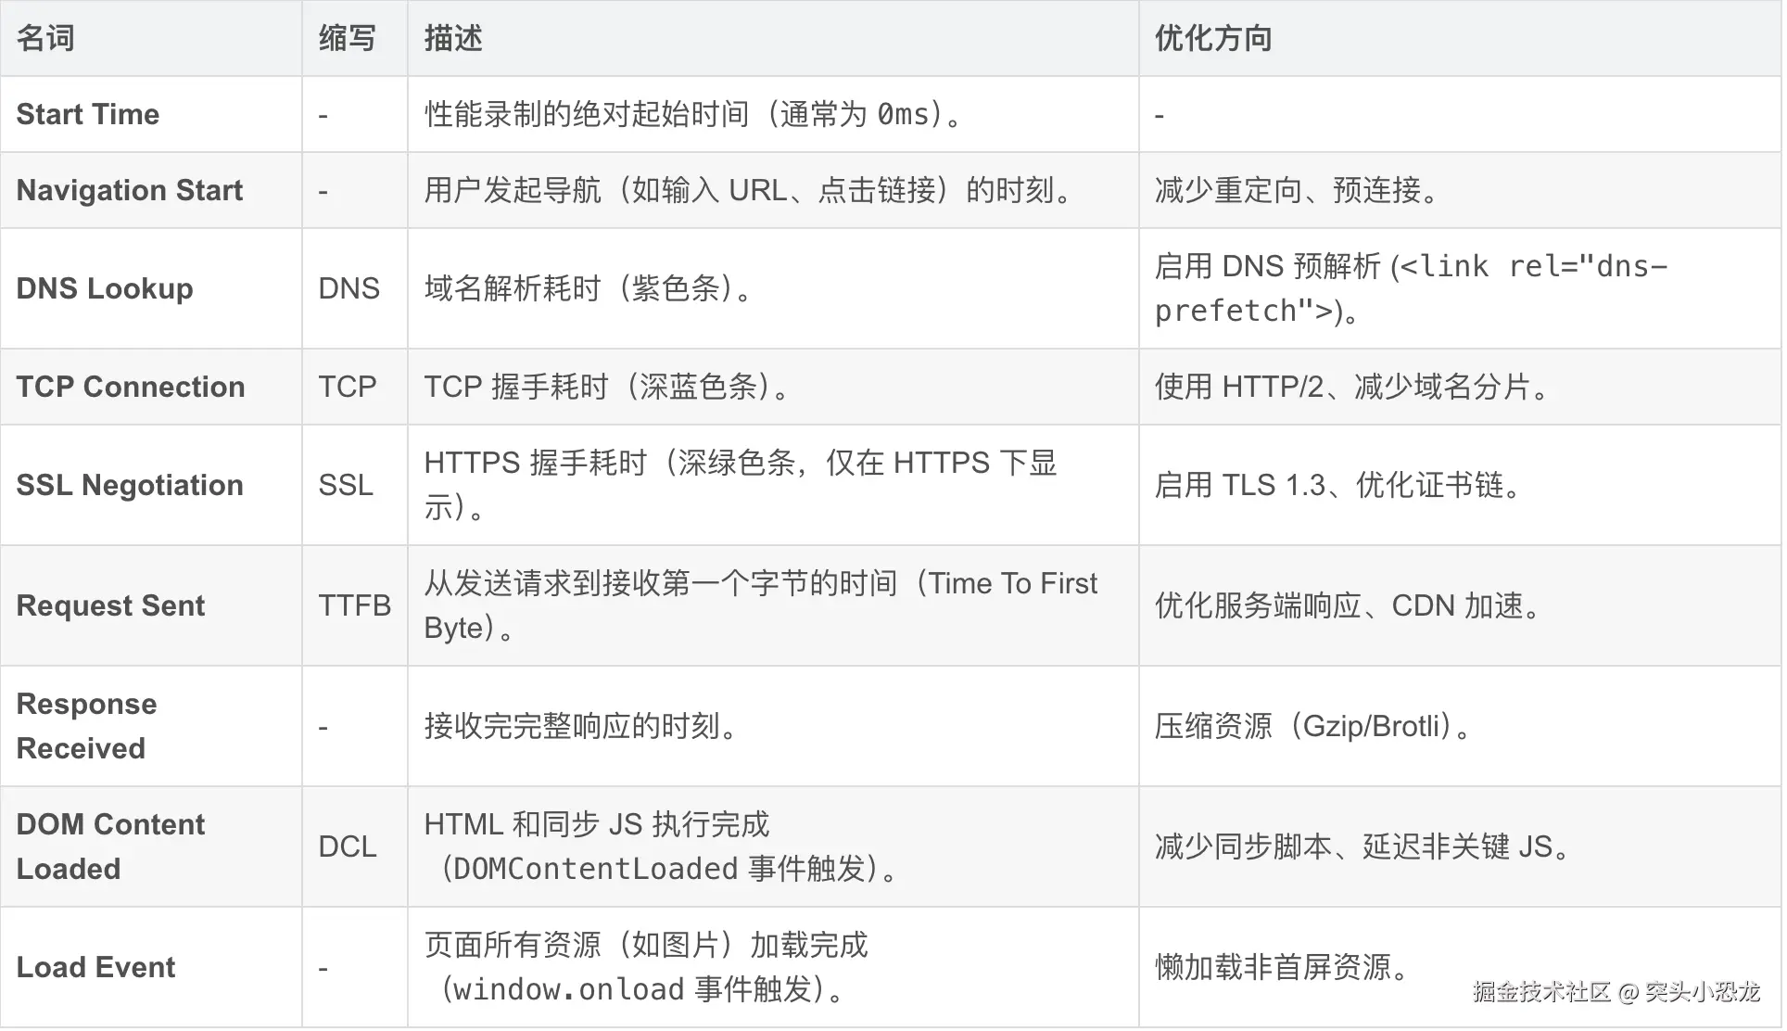Click the TTFB abbreviation cell
Viewport: 1787px width, 1031px height.
[x=354, y=605]
